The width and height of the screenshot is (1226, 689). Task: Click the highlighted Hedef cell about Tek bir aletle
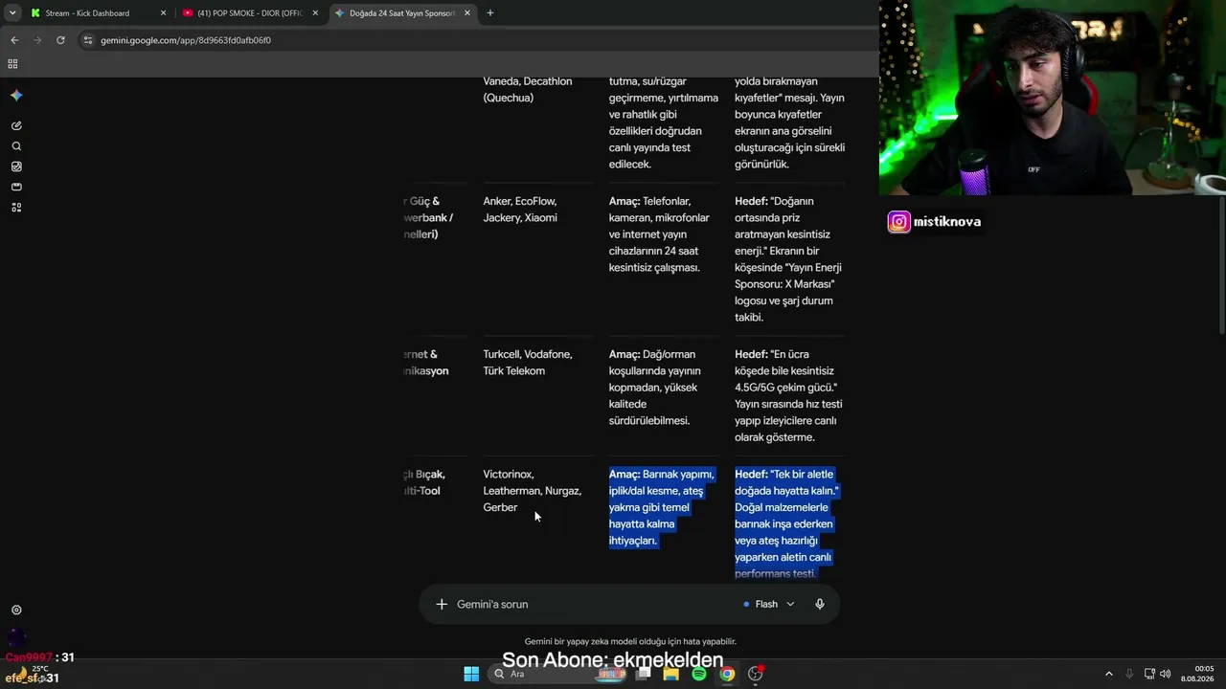pos(787,523)
